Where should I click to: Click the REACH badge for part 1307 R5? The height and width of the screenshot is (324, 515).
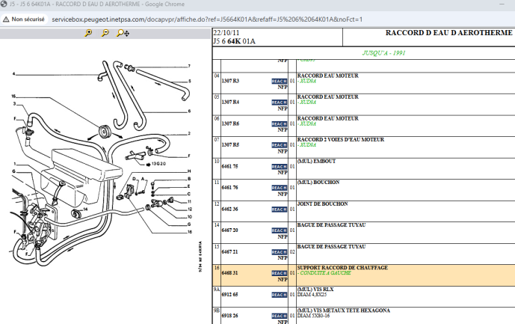pos(279,144)
